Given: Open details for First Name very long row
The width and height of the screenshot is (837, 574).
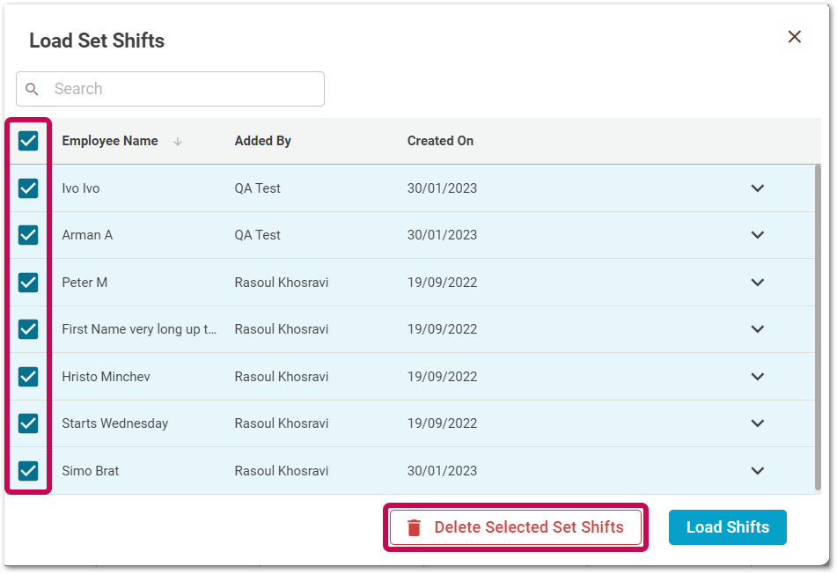Looking at the screenshot, I should pyautogui.click(x=757, y=329).
